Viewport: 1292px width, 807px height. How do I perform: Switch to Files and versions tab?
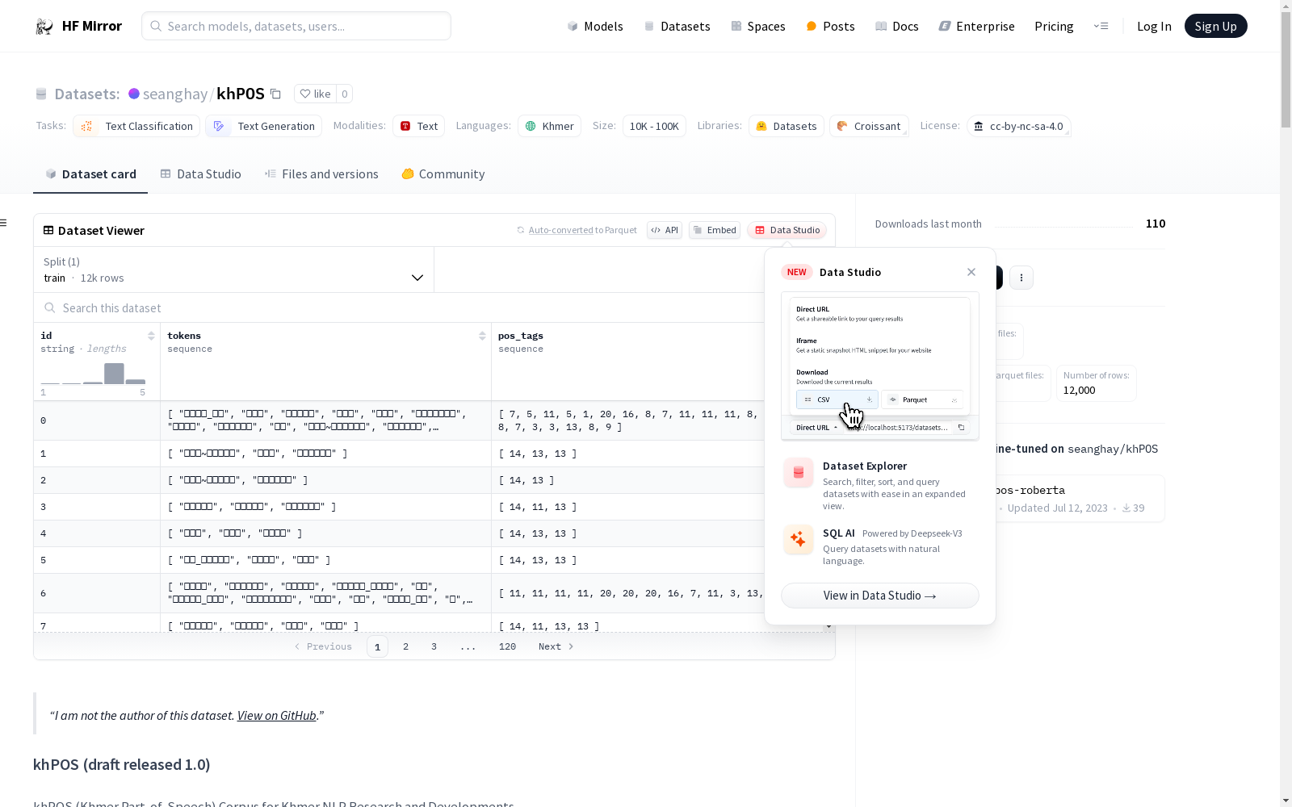[321, 174]
